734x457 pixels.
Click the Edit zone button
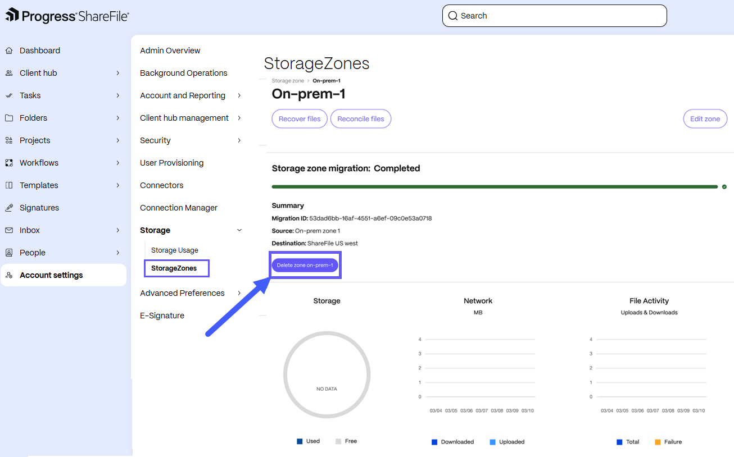click(705, 119)
